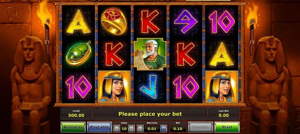Click the yellow A symbol on the first reel

pyautogui.click(x=78, y=22)
